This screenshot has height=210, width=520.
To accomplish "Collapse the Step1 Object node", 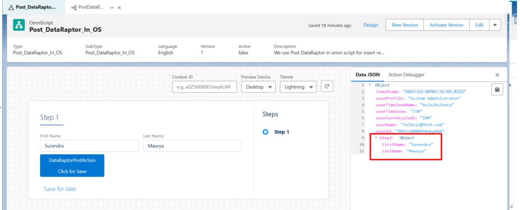I will (376, 138).
